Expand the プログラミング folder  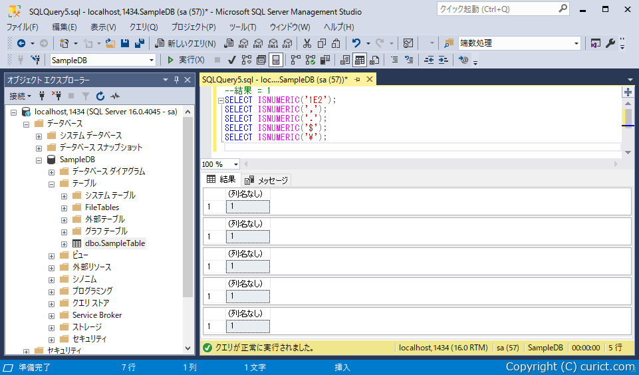52,291
